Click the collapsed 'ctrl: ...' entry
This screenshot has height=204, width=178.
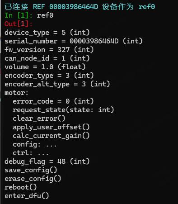(31, 153)
